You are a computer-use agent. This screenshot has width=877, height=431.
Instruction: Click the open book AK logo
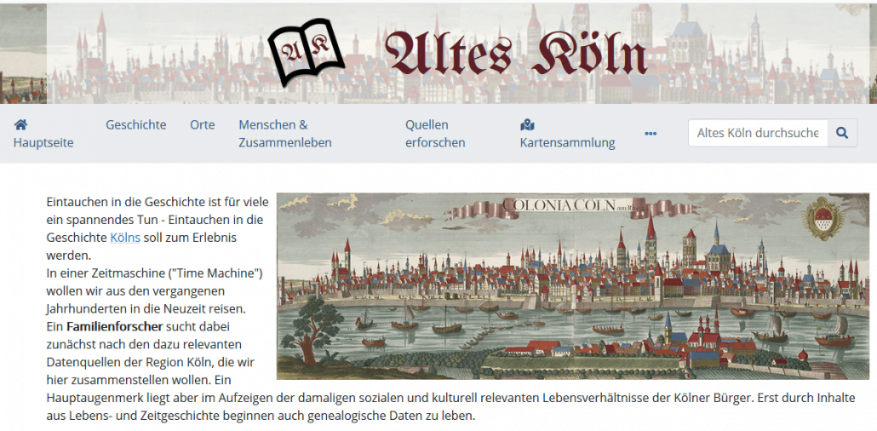point(306,52)
